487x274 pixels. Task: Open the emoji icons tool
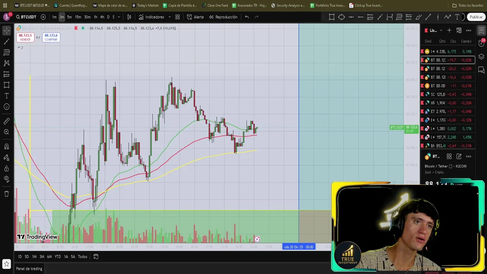pyautogui.click(x=6, y=107)
